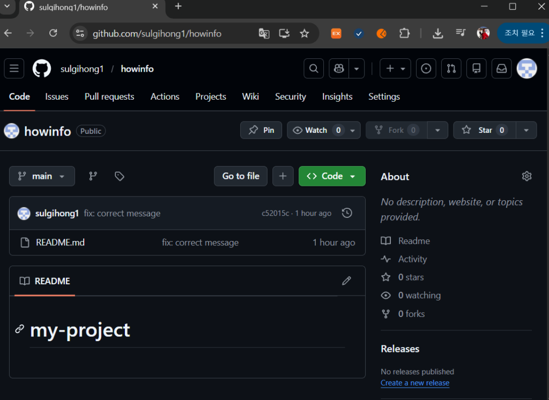This screenshot has width=549, height=400.
Task: Open the tags icon next to branches
Action: 120,176
